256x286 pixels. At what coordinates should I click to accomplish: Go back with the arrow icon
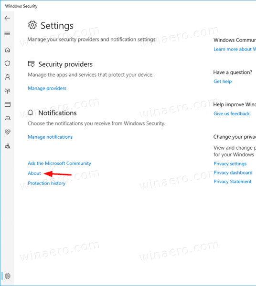tap(7, 18)
